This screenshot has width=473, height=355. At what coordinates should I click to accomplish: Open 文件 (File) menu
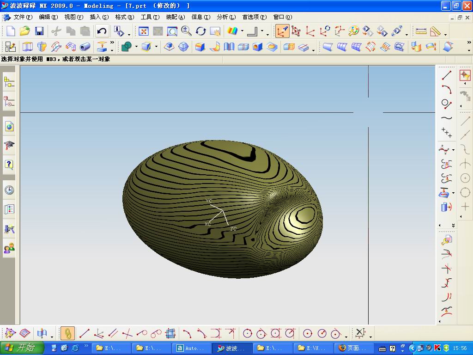[x=23, y=17]
